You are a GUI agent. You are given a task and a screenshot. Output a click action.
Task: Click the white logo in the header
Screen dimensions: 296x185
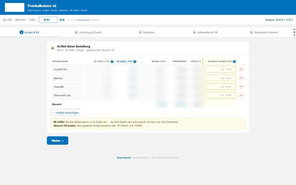pyautogui.click(x=14, y=7)
